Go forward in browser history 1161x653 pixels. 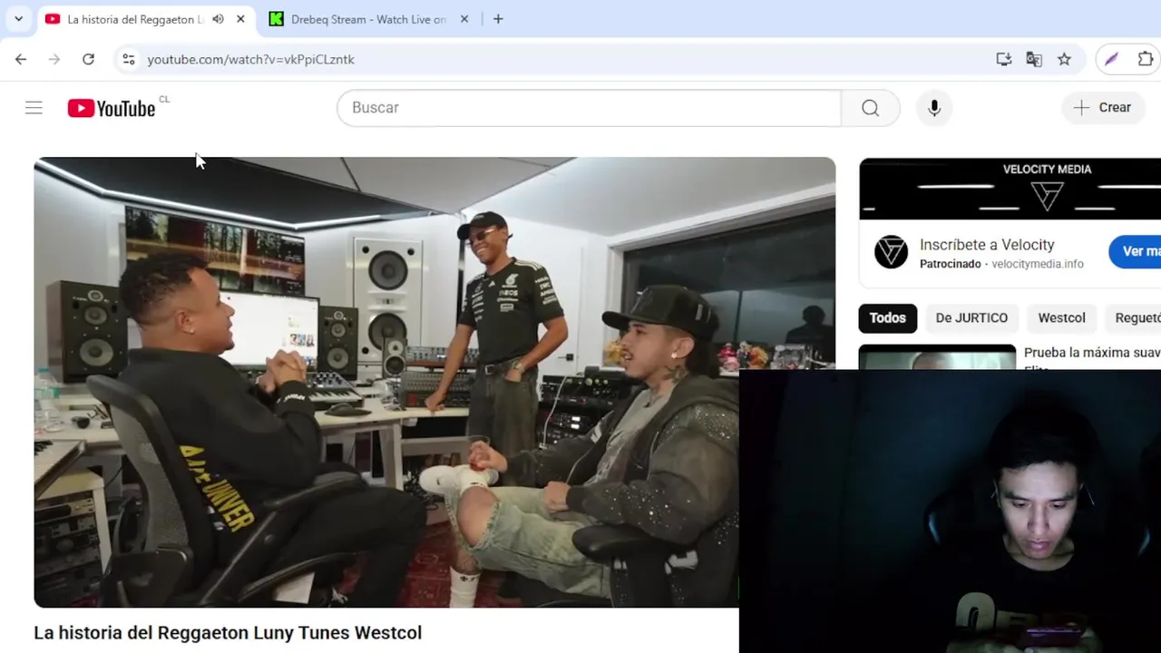pos(54,59)
